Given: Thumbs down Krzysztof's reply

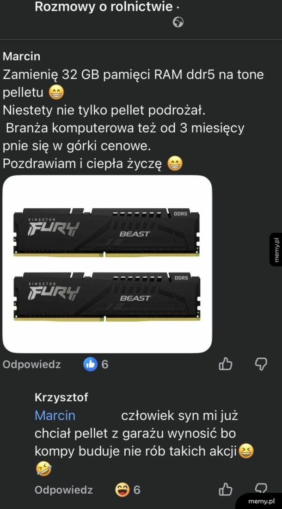Looking at the screenshot, I should click(x=261, y=488).
